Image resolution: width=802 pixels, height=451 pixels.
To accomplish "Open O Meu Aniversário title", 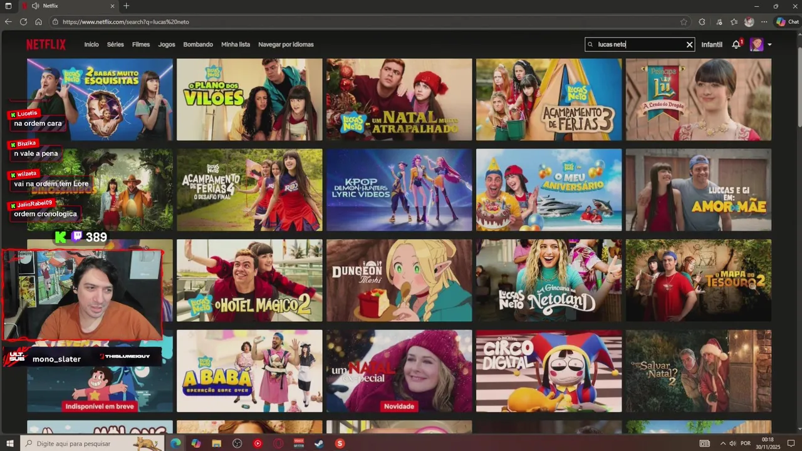I will (549, 190).
